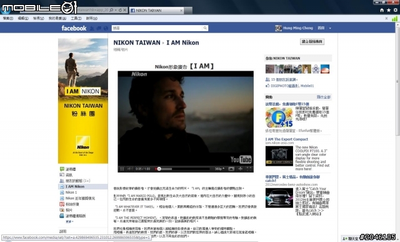Open the first menu in the browser menu bar
This screenshot has width=400, height=242.
coord(8,18)
